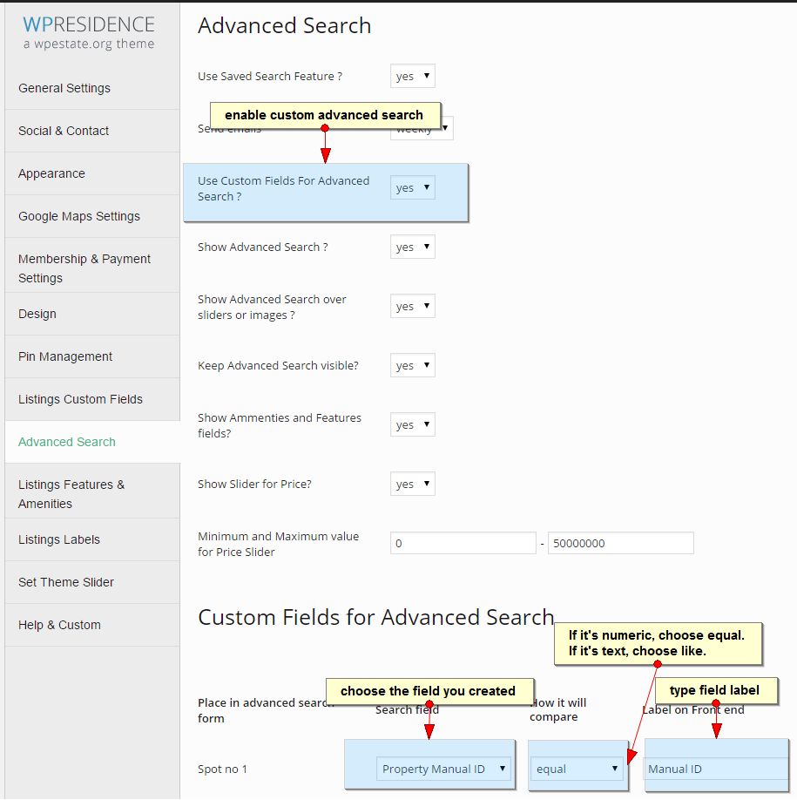Select 'General Settings' in the sidebar

point(64,88)
